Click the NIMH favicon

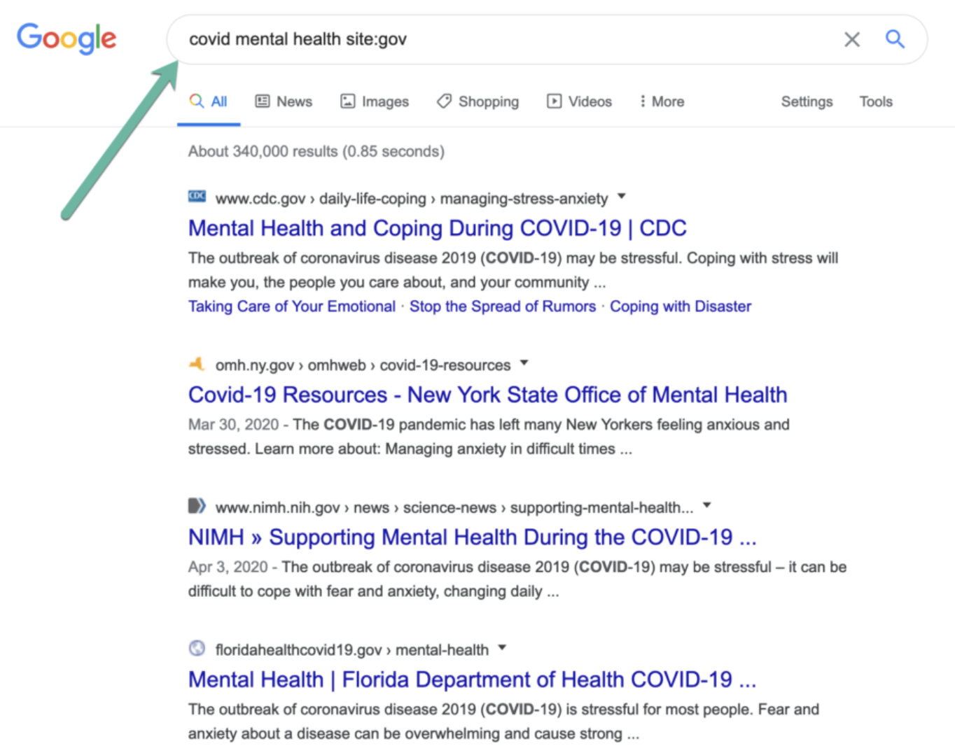click(x=197, y=505)
